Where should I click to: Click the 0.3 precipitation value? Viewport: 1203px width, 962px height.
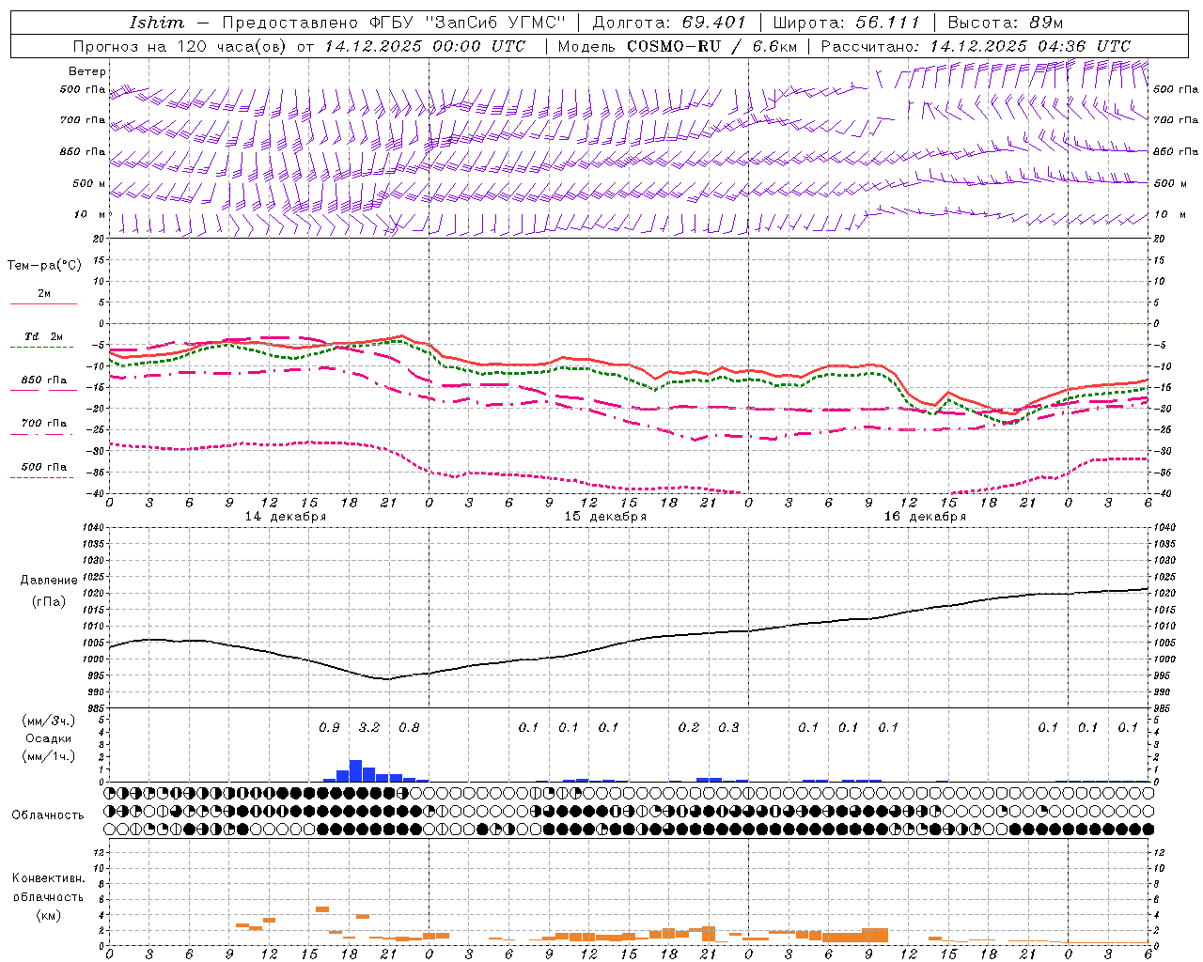point(728,727)
